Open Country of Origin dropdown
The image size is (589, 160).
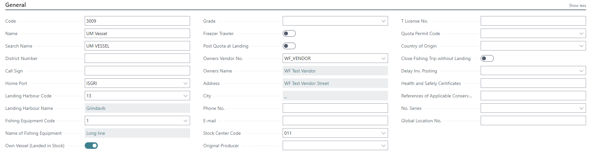point(581,46)
